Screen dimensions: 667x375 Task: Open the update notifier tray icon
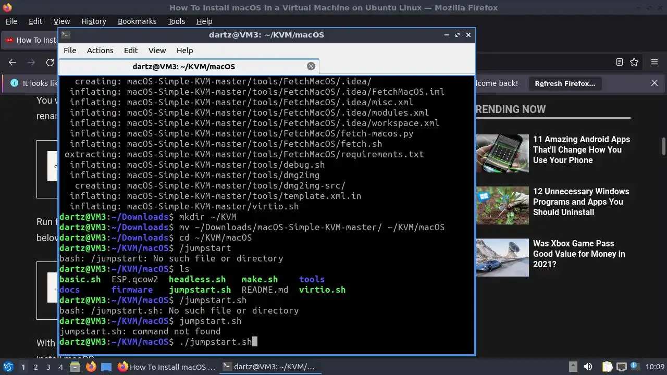634,367
